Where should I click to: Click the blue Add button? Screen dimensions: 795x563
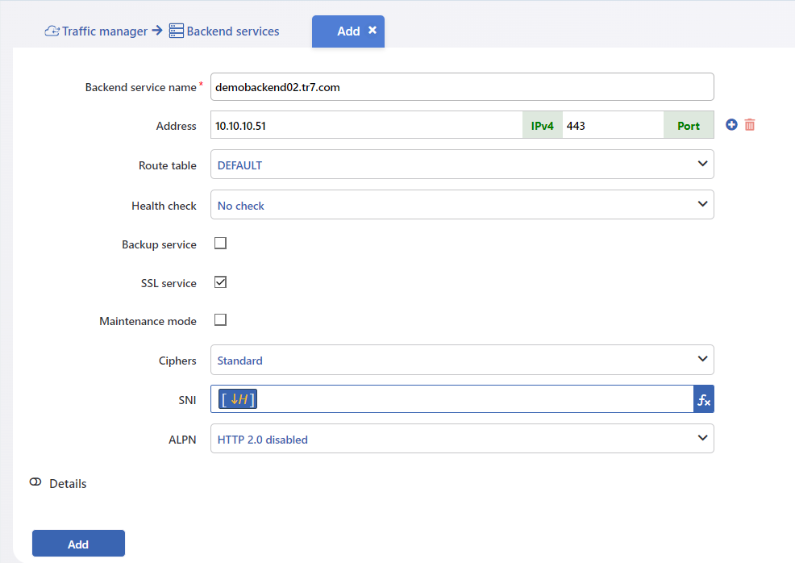78,544
